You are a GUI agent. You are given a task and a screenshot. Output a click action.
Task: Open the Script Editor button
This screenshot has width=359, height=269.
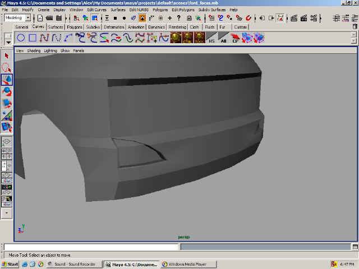tap(355, 247)
